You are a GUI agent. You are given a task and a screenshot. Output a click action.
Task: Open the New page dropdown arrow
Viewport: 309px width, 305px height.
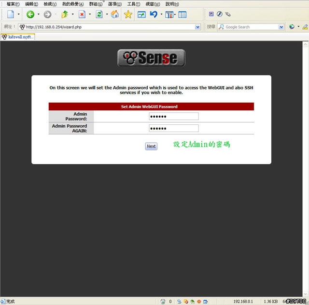tap(19, 14)
